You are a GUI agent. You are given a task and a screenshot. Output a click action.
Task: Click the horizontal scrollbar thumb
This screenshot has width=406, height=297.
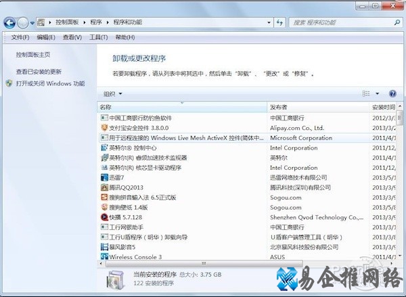204,263
